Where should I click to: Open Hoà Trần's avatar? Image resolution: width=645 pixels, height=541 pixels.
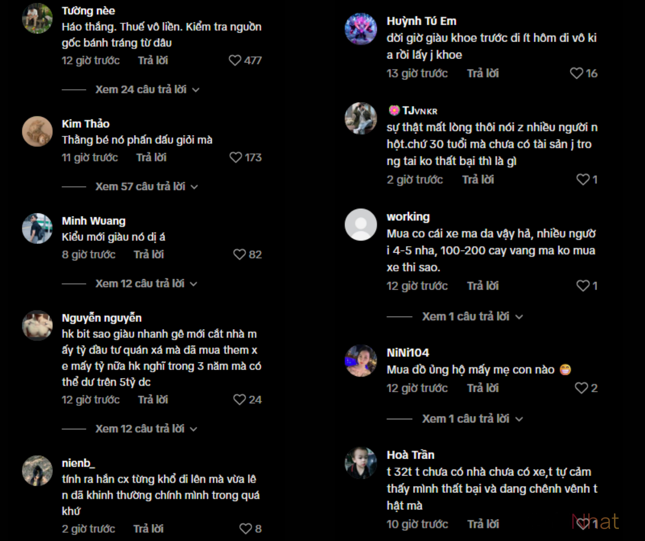[360, 463]
